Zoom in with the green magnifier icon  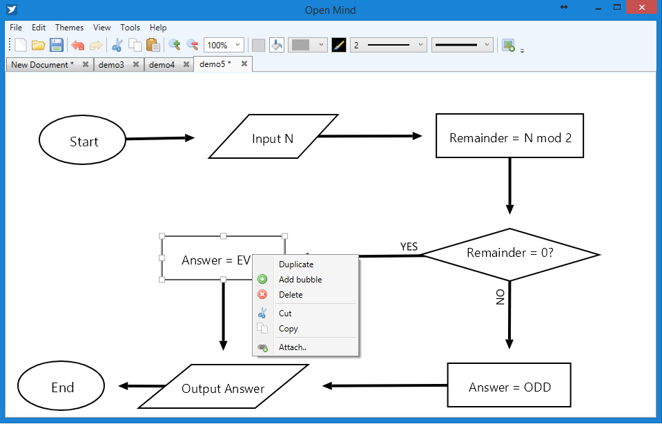[x=175, y=45]
